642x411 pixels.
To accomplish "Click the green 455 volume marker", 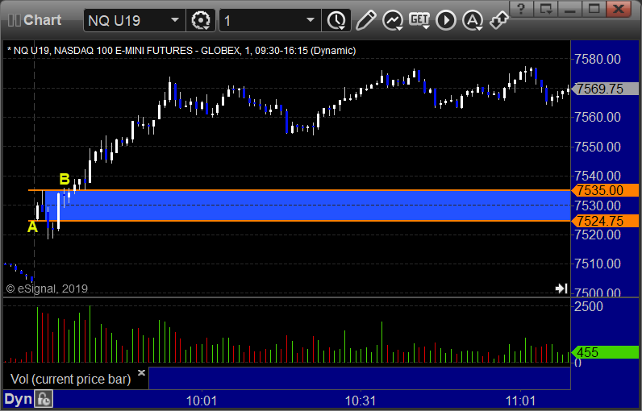I will coord(605,352).
